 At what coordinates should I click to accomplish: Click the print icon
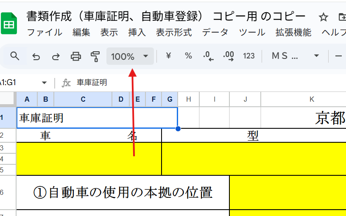[x=75, y=56]
